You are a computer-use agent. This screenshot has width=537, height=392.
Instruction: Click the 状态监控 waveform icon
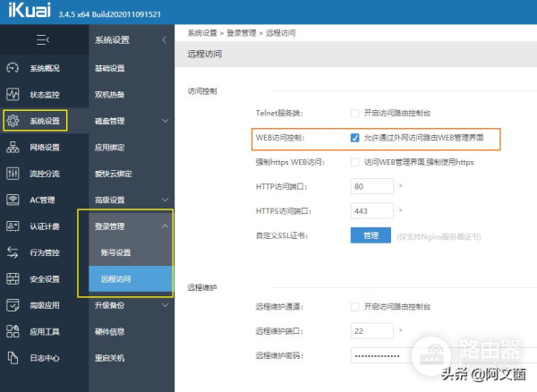(x=13, y=94)
